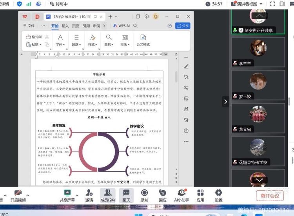Show previous participants with up chevron
Screen dimensions: 294x216
coord(260,16)
